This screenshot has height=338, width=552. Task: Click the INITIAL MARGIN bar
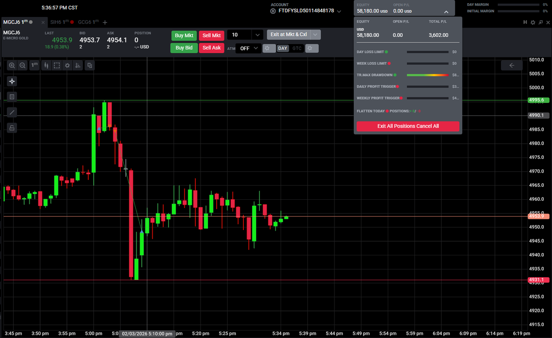click(518, 11)
